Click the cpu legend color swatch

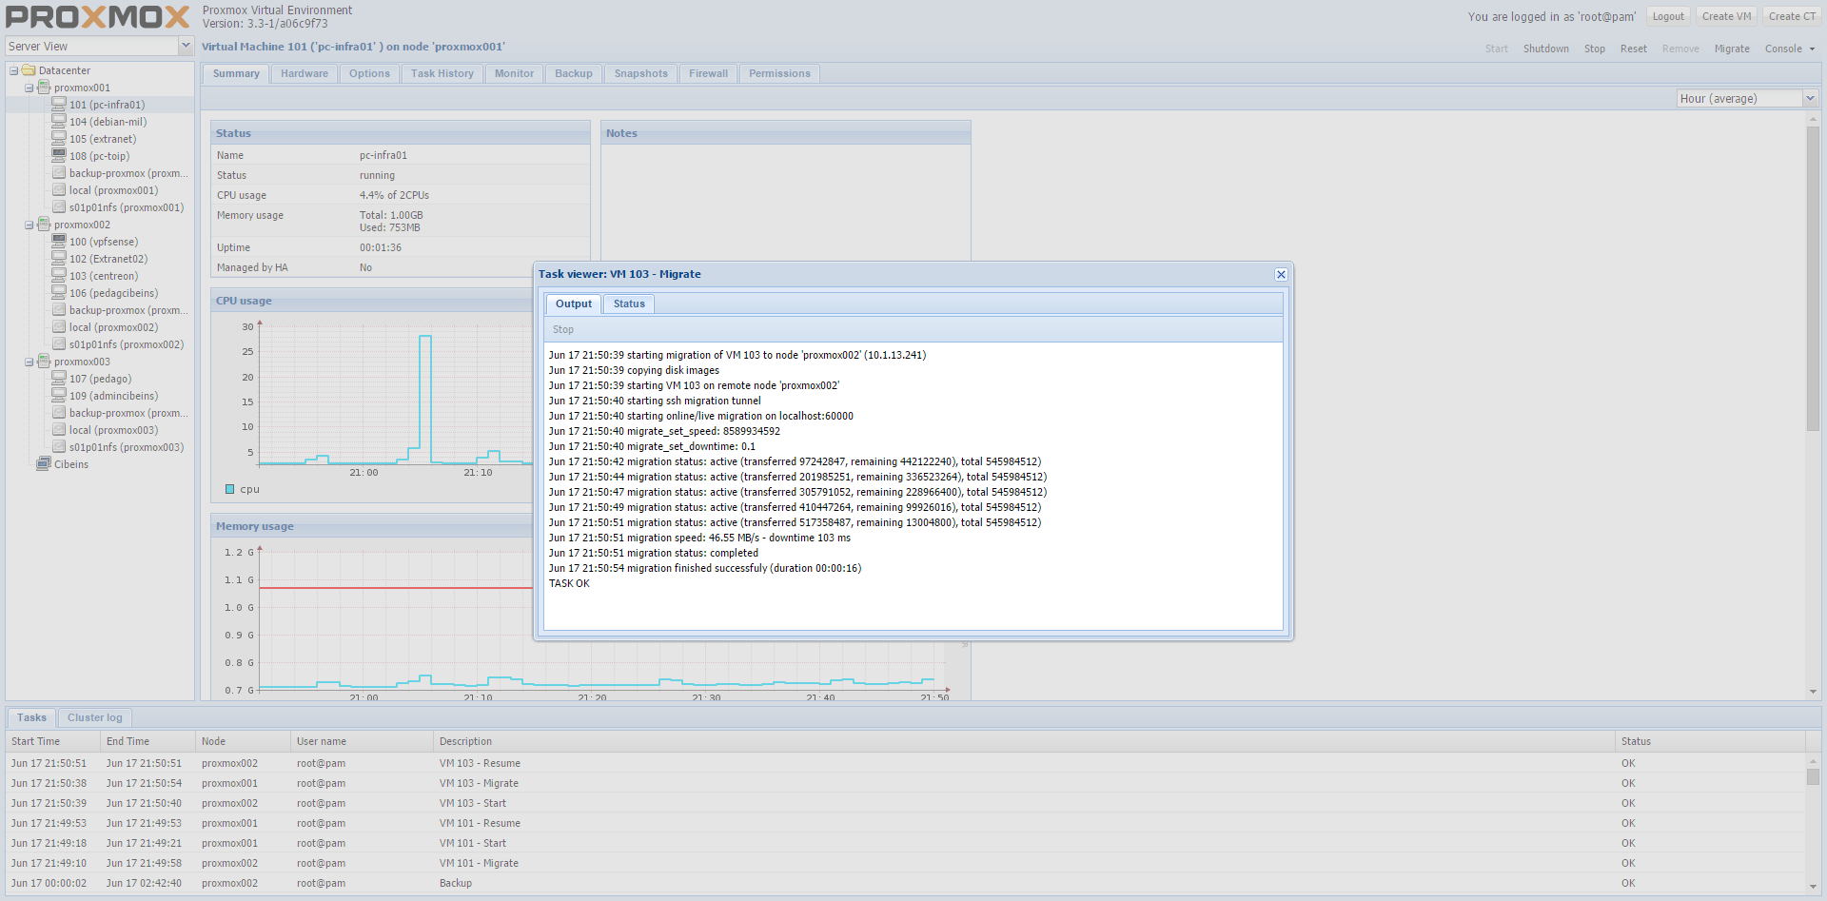click(229, 489)
